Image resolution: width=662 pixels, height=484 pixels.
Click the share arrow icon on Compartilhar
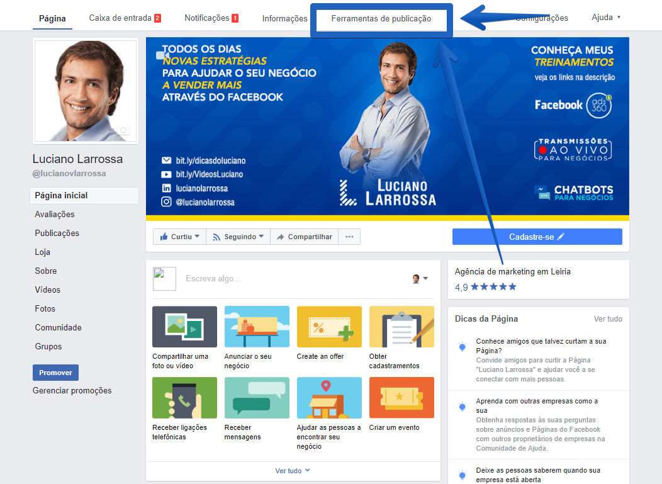[280, 237]
